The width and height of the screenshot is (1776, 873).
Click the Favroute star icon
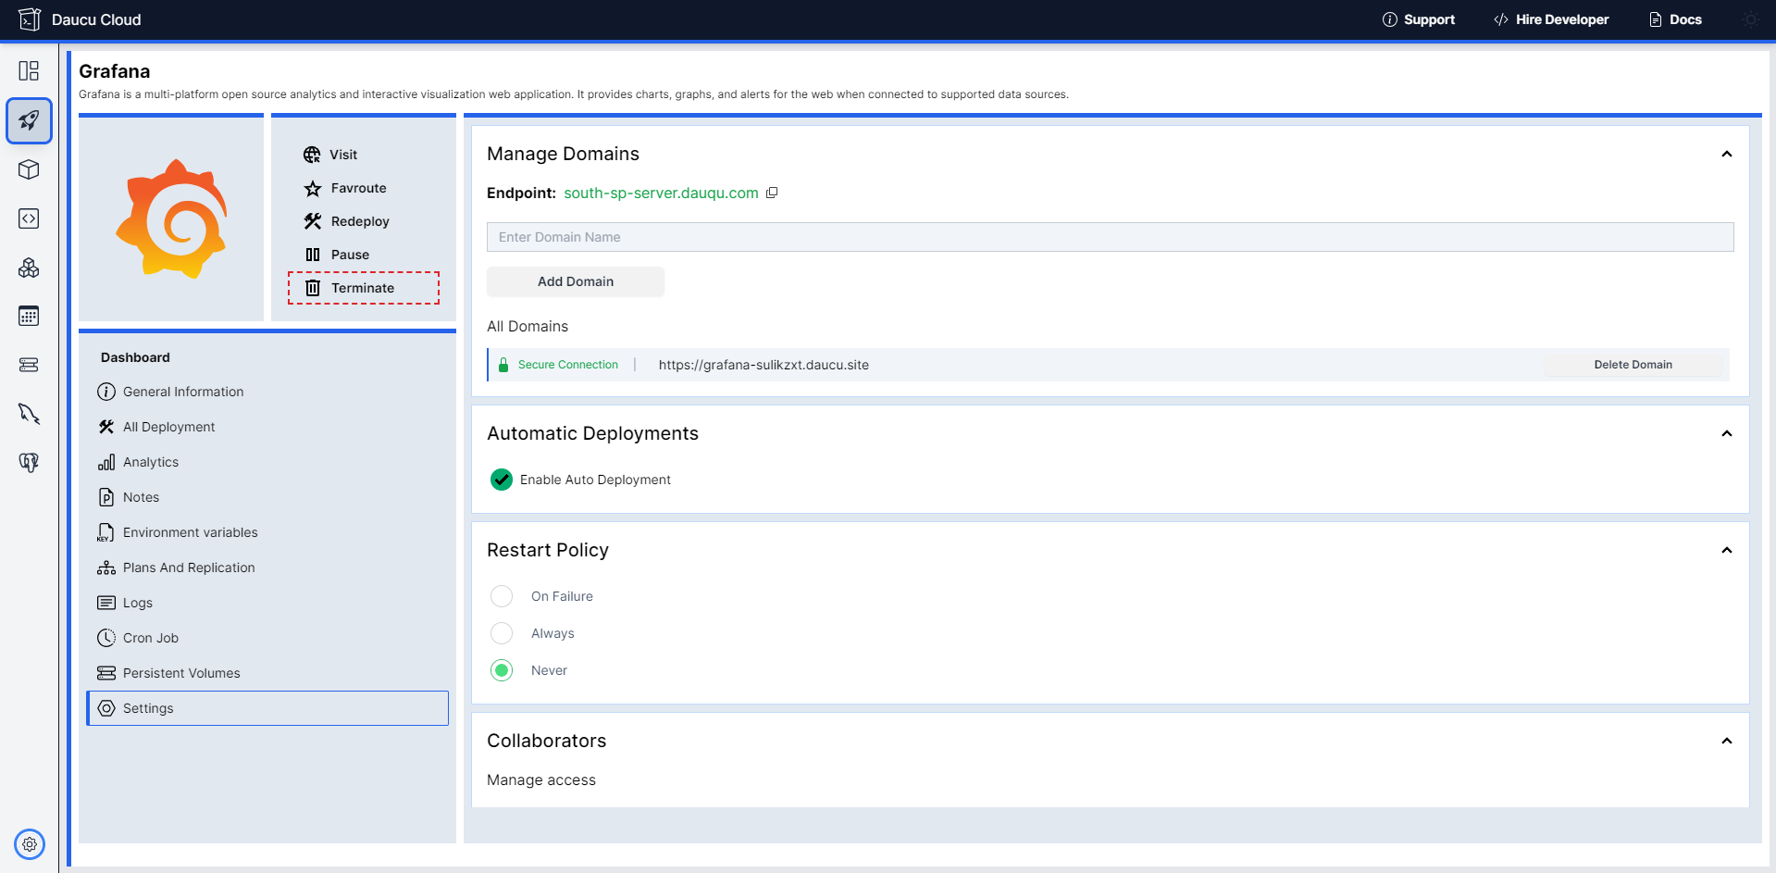[x=313, y=188]
